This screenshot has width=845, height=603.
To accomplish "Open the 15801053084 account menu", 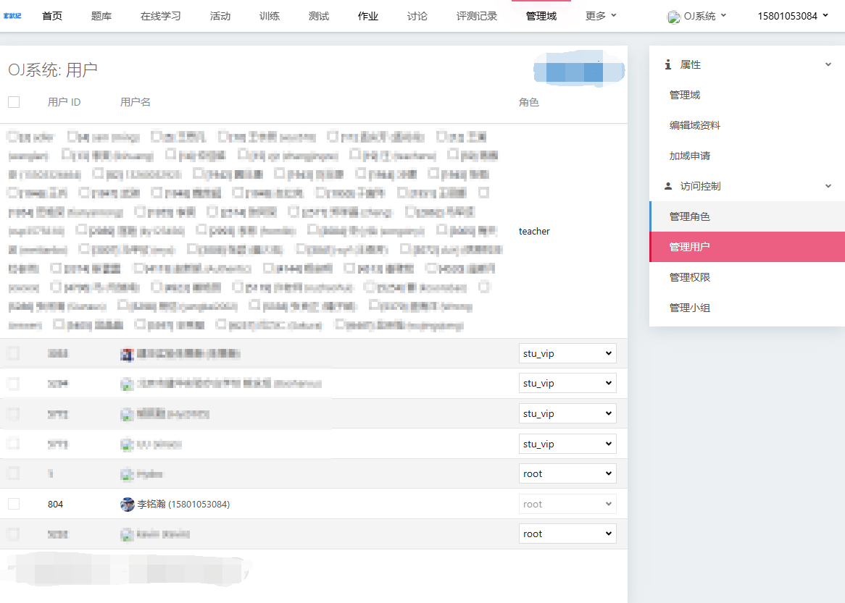I will 792,16.
